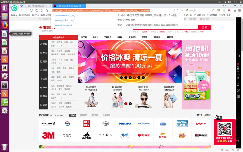The height and width of the screenshot is (152, 243).
Task: Click the yen assets icon in black sidebar
Action: click(x=238, y=78)
